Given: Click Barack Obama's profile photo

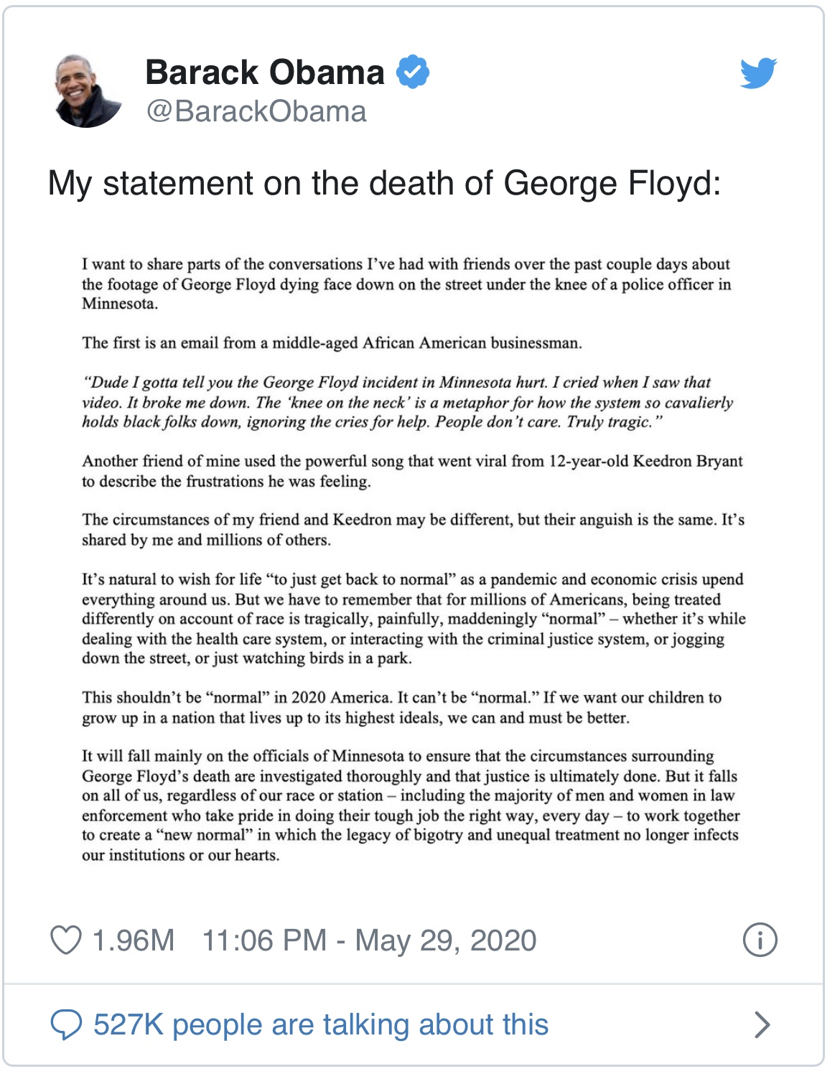Looking at the screenshot, I should 88,91.
